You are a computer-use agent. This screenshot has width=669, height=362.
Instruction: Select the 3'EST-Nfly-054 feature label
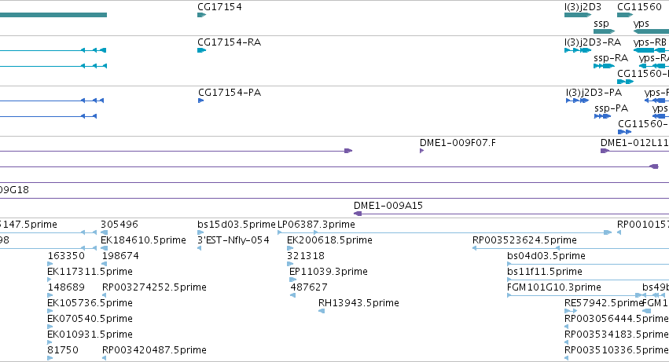click(x=233, y=240)
